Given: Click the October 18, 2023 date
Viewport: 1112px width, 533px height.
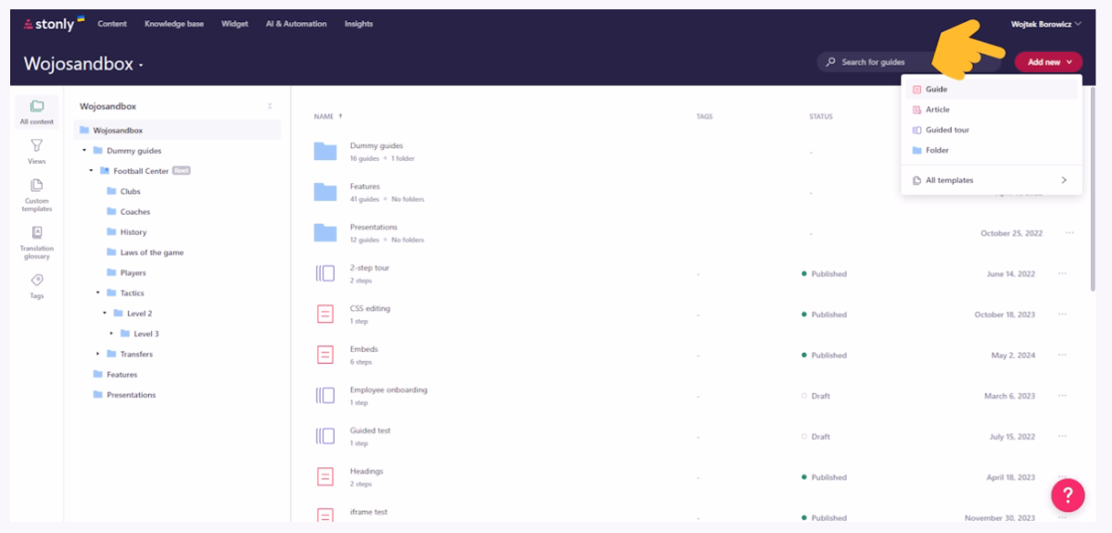Looking at the screenshot, I should tap(1005, 315).
